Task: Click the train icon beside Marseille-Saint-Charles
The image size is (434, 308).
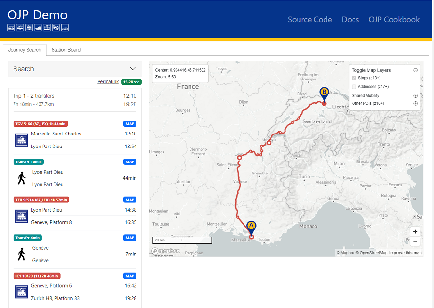Action: click(x=21, y=140)
